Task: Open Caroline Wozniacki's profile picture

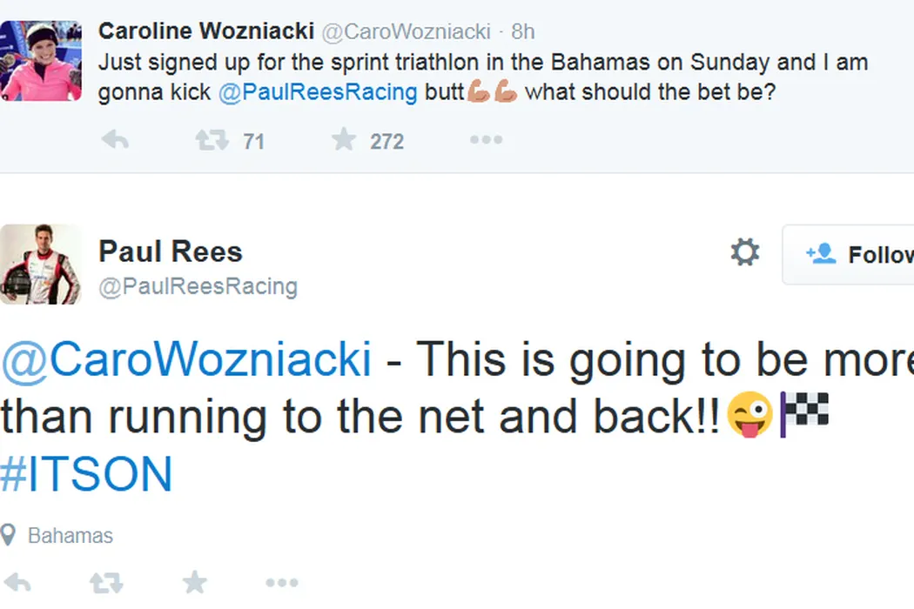Action: pos(41,60)
